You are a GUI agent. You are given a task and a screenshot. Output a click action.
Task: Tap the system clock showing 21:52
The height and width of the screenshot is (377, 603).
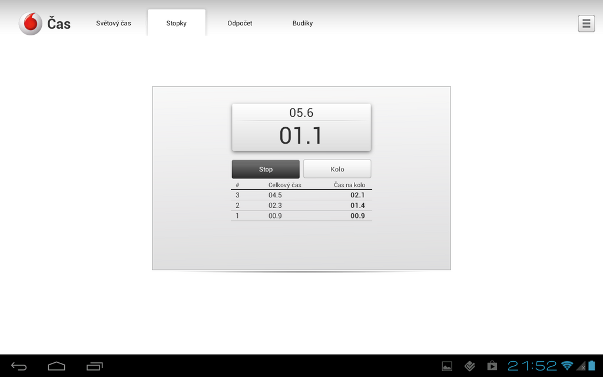tap(532, 366)
